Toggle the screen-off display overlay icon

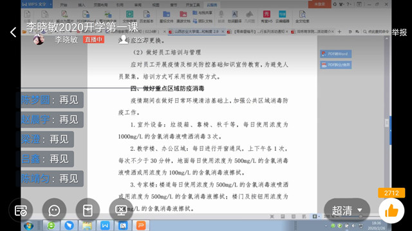pos(121,210)
